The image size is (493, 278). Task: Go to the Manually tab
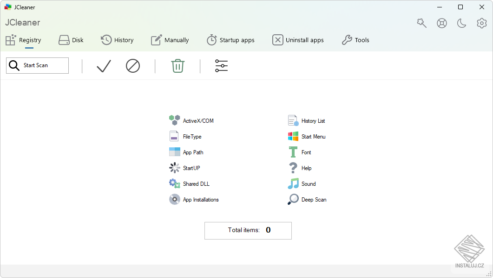click(170, 40)
